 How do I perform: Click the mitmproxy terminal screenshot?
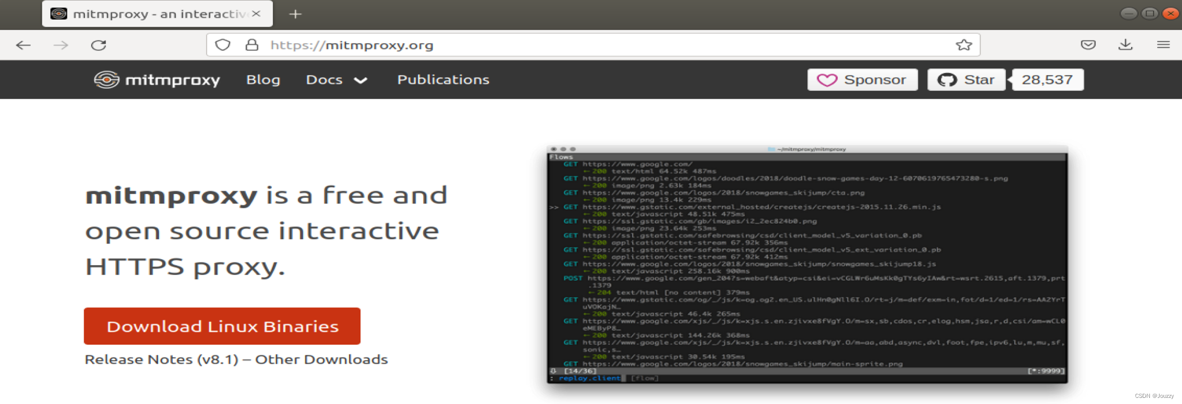click(x=807, y=264)
